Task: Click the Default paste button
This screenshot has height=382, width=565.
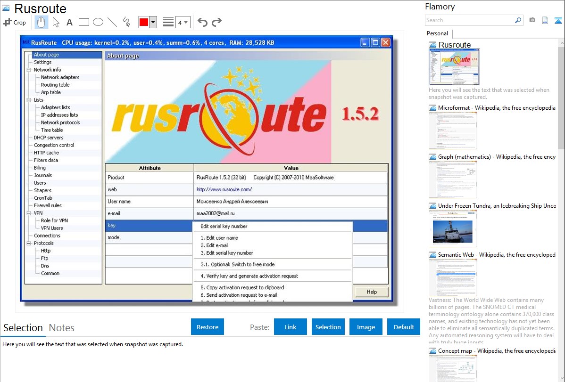Action: click(x=404, y=327)
